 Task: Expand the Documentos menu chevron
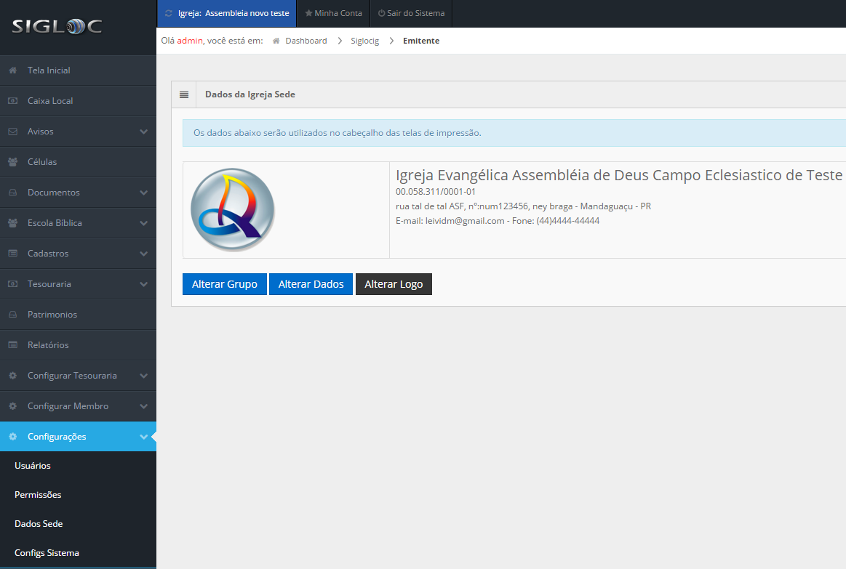pos(143,193)
